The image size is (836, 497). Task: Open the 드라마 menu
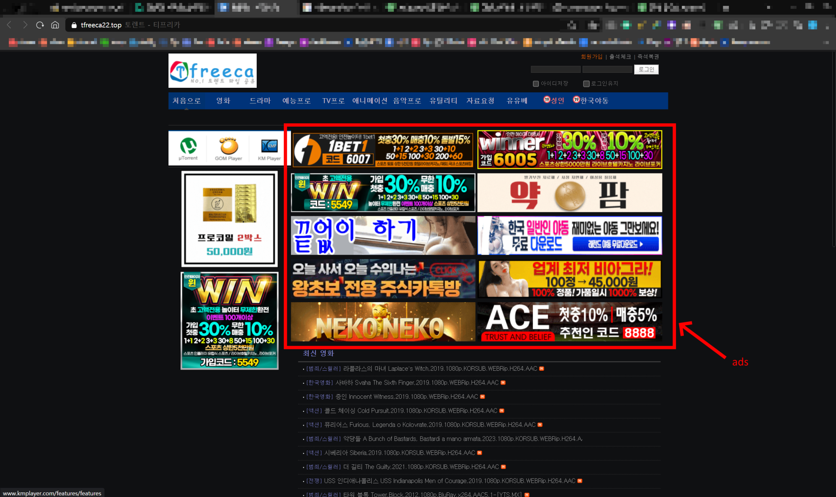tap(260, 101)
